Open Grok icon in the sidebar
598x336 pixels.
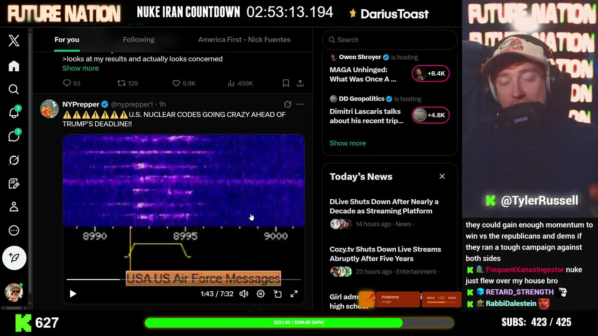pos(14,160)
